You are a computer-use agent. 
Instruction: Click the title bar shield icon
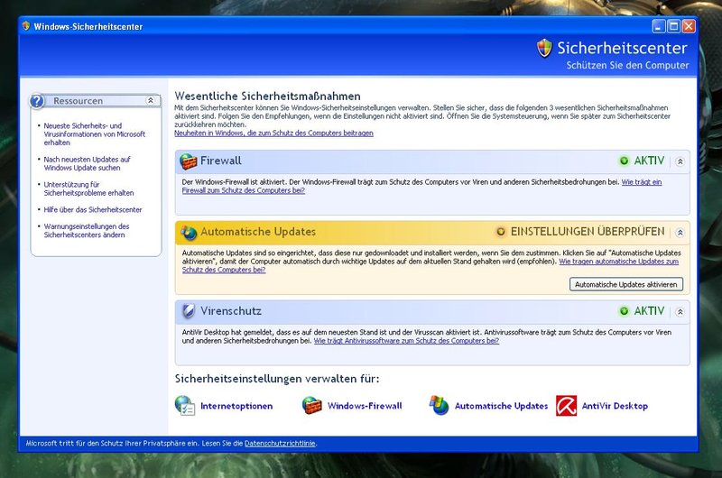pos(26,26)
